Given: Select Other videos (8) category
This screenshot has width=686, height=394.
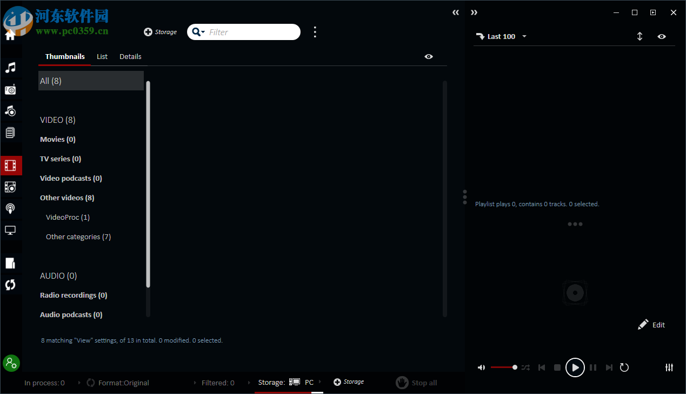Looking at the screenshot, I should tap(67, 198).
